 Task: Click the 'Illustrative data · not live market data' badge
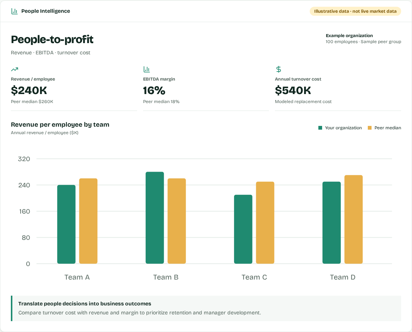tap(355, 11)
